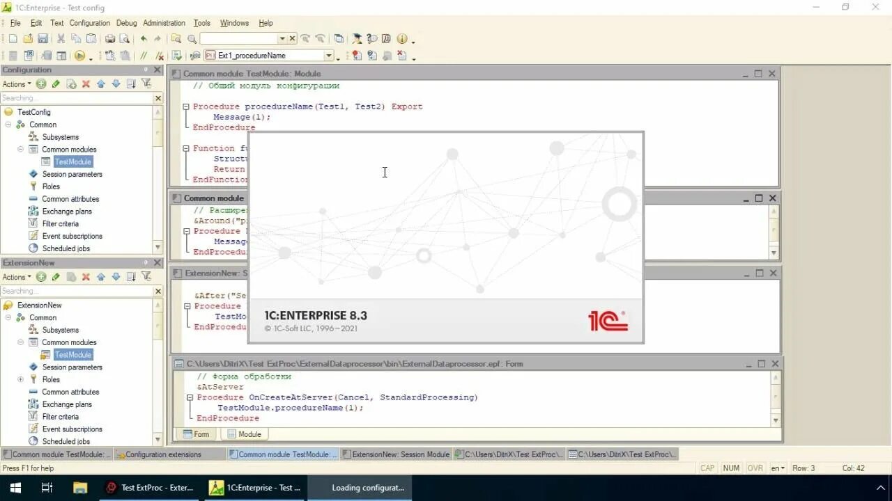This screenshot has height=501, width=892.
Task: Open the Ext1_procedureName procedure dropdown
Action: [329, 56]
